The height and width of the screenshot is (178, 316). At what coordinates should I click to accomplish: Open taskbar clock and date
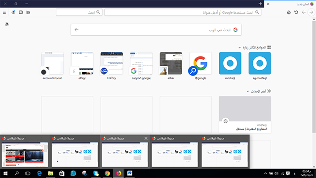click(x=307, y=174)
